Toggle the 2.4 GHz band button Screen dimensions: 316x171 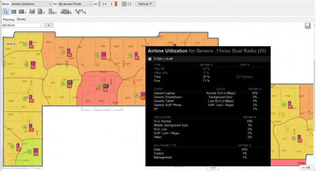104,4
